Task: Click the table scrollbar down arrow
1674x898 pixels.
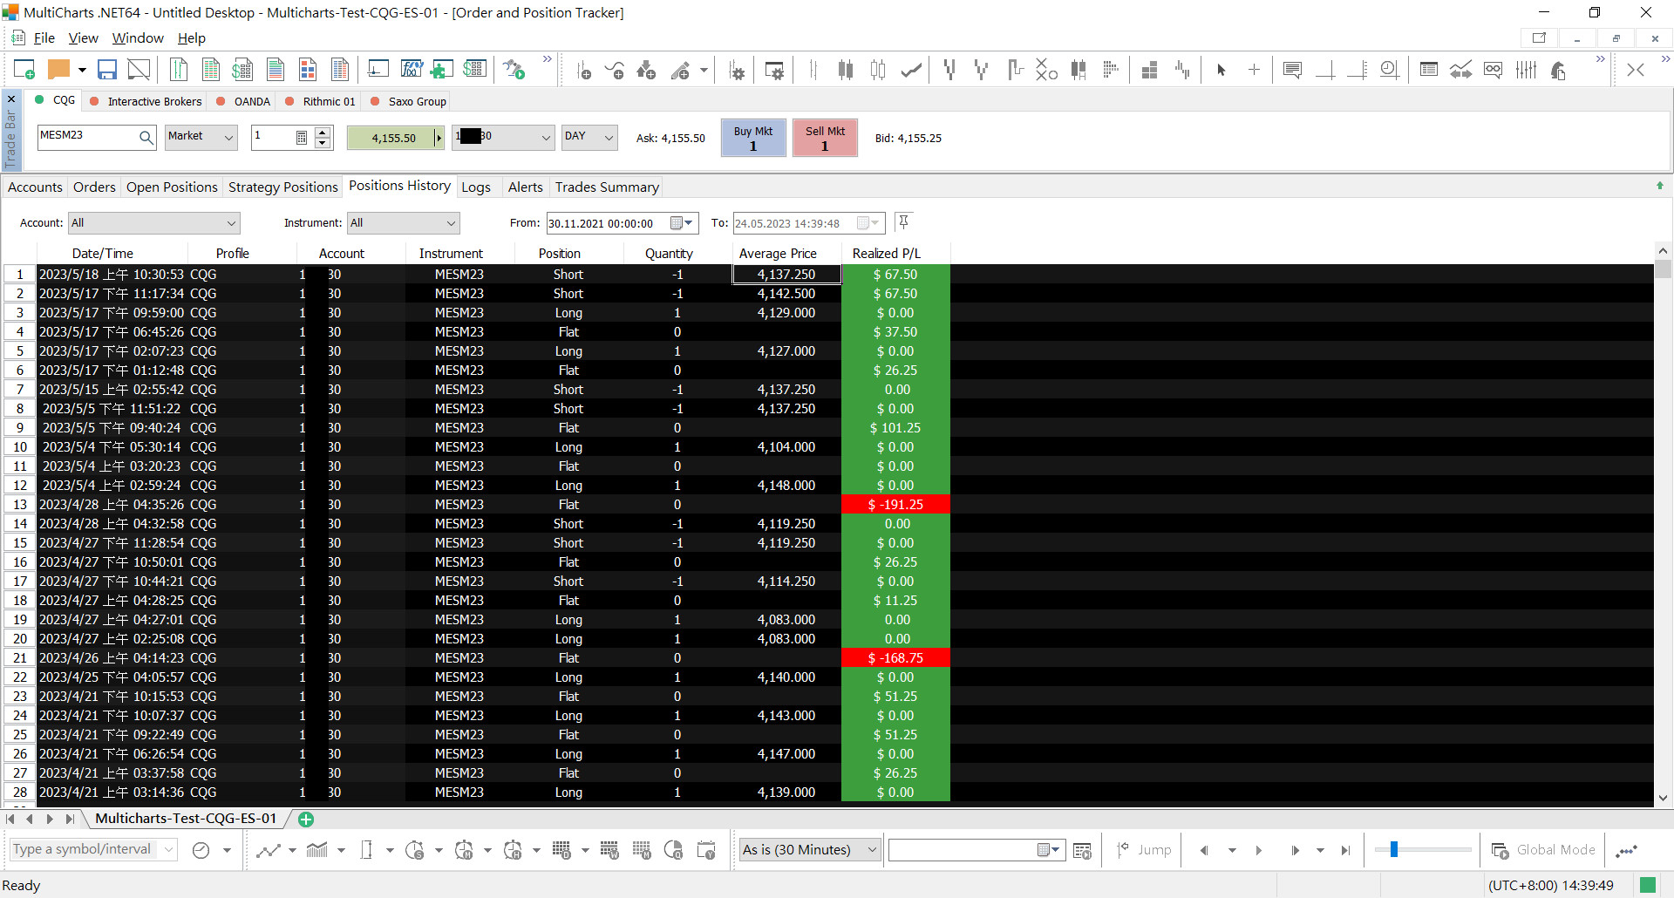Action: 1664,798
